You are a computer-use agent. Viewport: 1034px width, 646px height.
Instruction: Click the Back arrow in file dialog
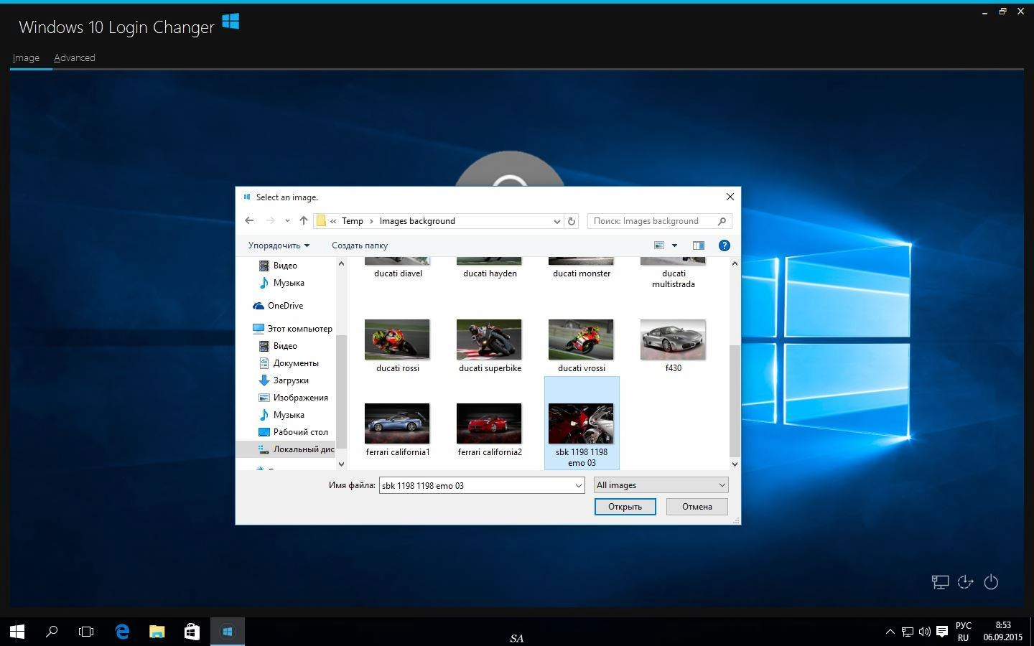tap(249, 220)
